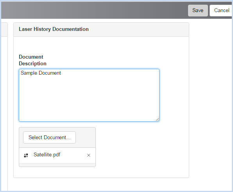Image resolution: width=233 pixels, height=192 pixels.
Task: Cancel editing the laser history document
Action: click(x=221, y=11)
